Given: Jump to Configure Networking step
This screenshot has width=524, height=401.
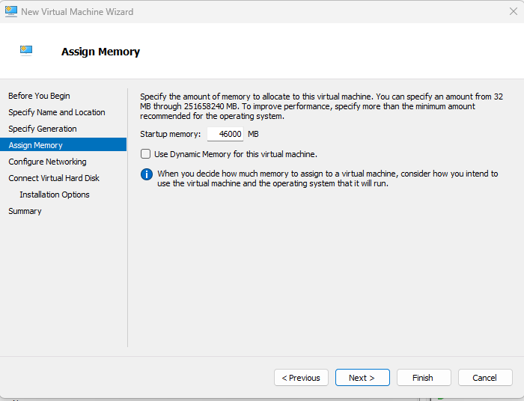Looking at the screenshot, I should (47, 162).
